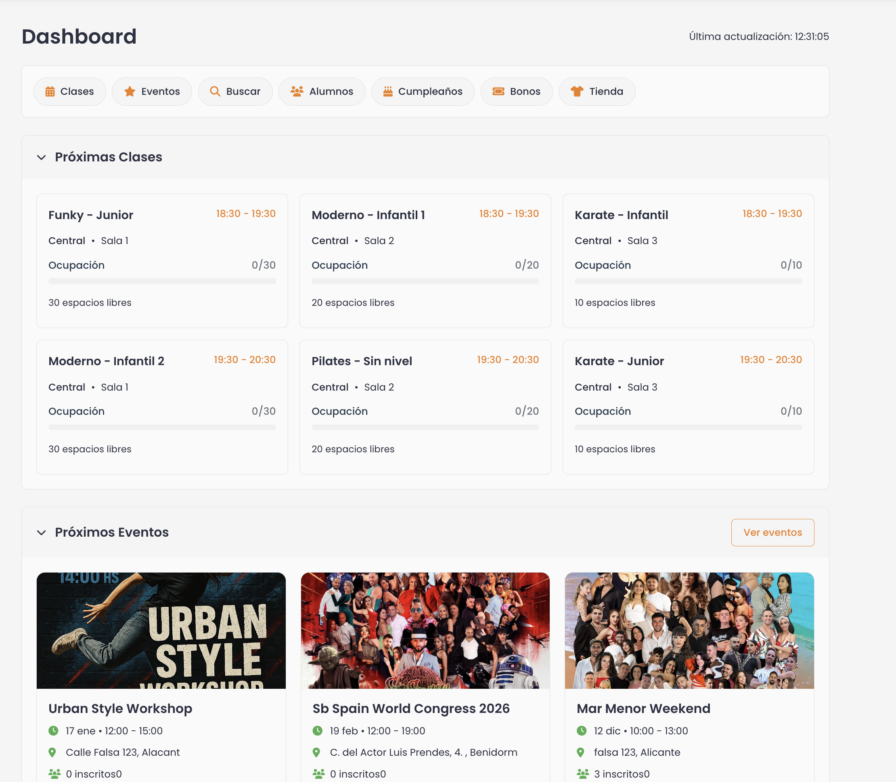The image size is (896, 782).
Task: Click the t-shirt icon on Tienda
Action: click(x=577, y=92)
